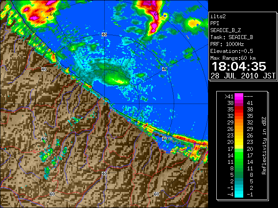Click the radar center crosshair intersection
Viewport: 278px width, 208px height.
pyautogui.click(x=104, y=104)
